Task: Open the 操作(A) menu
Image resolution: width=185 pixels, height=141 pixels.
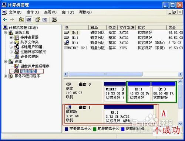Action: tap(33, 13)
